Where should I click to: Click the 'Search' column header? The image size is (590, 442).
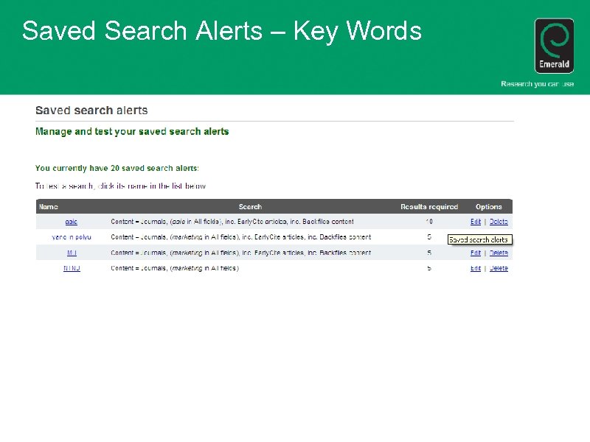[250, 206]
